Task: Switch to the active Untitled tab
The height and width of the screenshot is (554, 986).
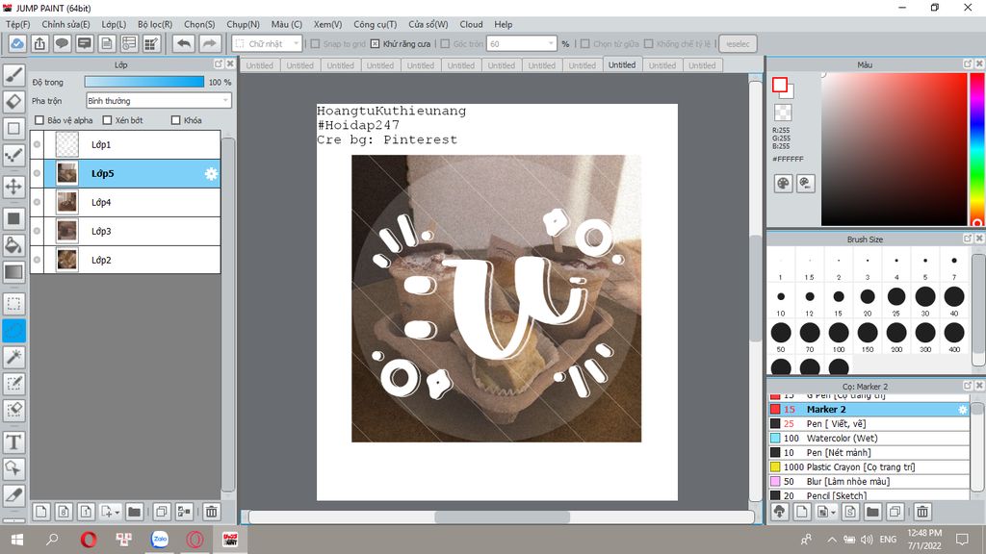Action: [622, 64]
